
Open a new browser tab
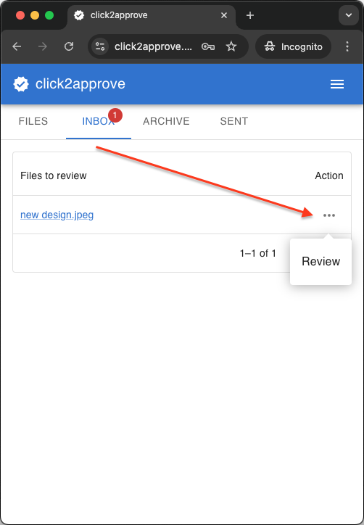point(250,15)
